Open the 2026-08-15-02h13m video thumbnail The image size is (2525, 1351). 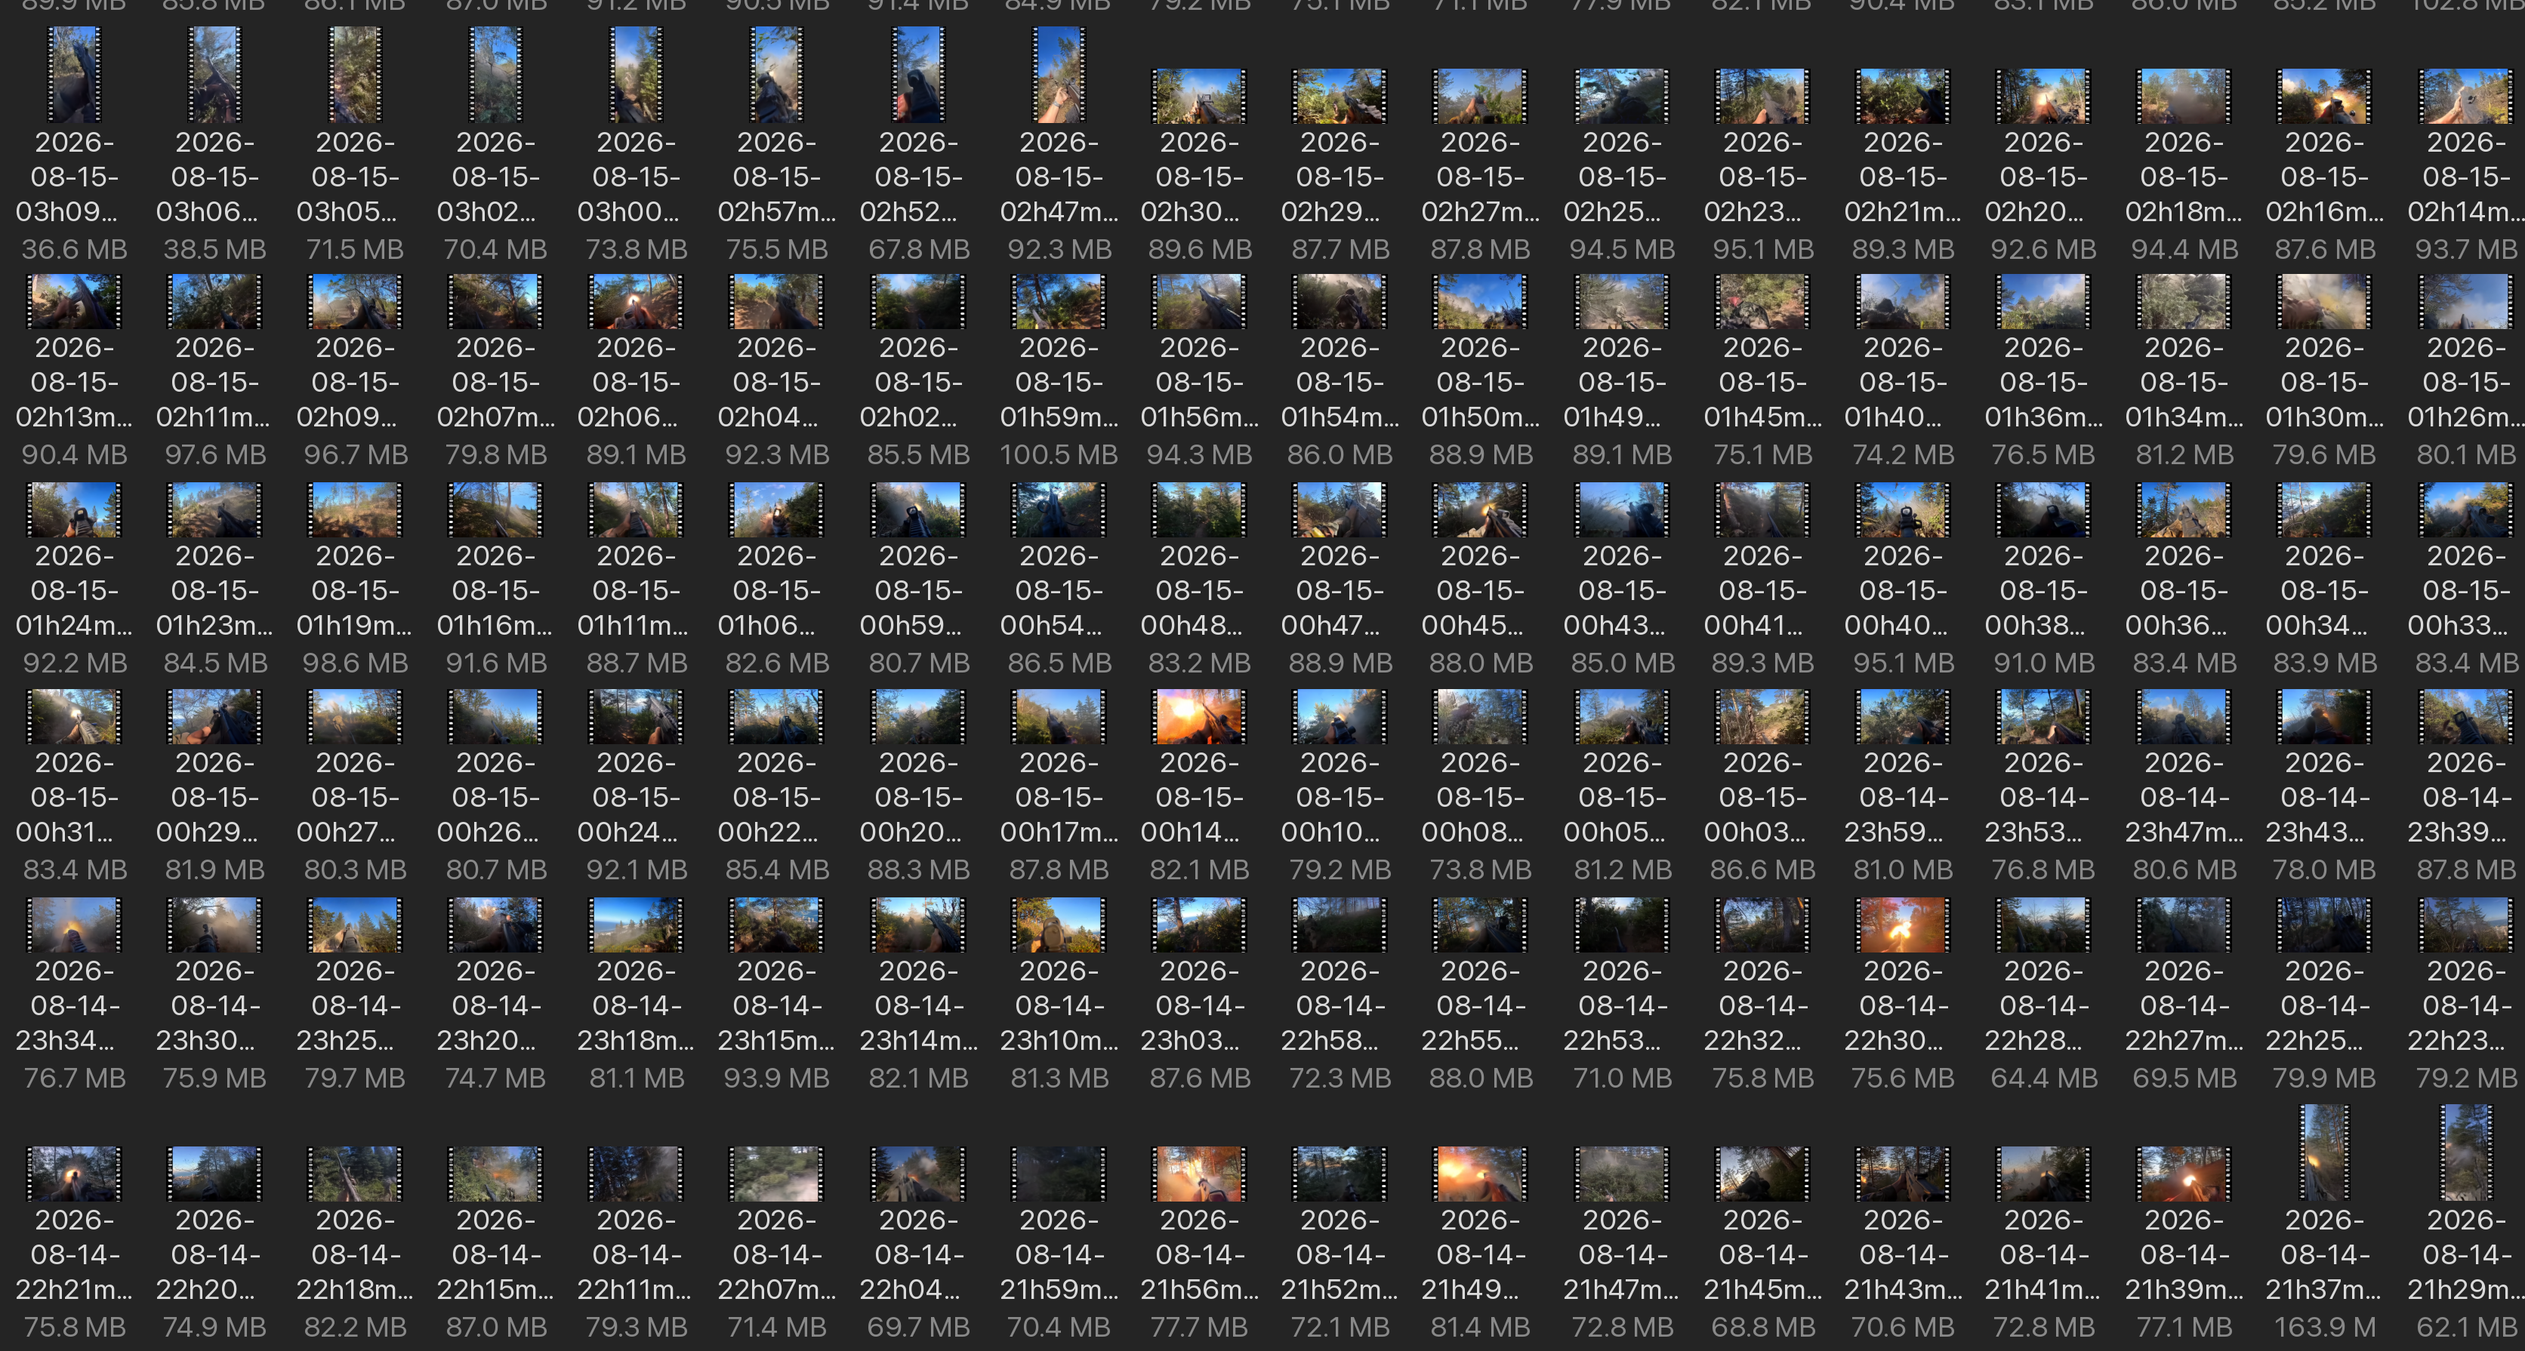click(75, 300)
